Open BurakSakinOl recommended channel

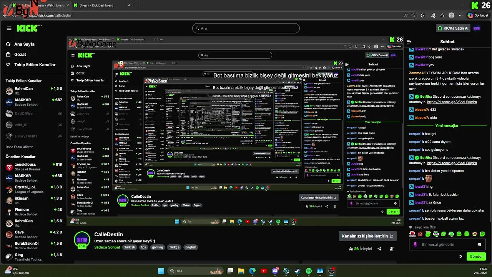(33, 245)
